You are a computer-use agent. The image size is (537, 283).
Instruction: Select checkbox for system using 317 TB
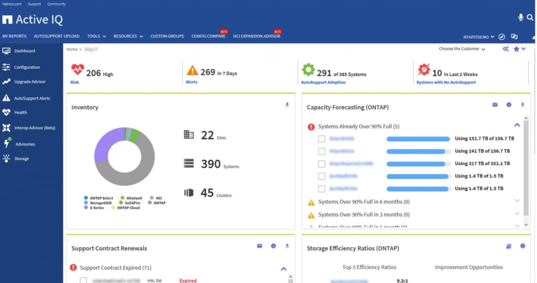pyautogui.click(x=322, y=164)
